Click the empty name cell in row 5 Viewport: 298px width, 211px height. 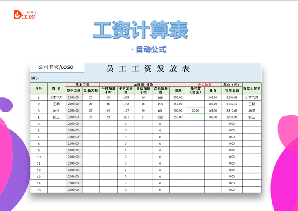click(56, 124)
